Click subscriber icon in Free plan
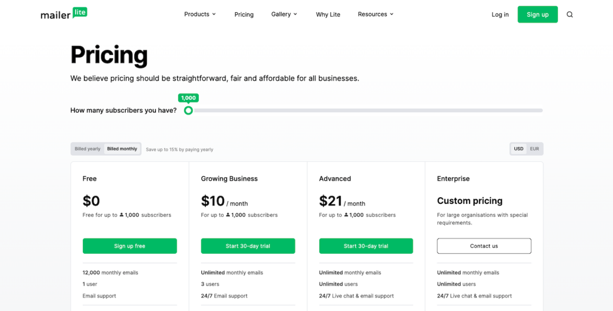 (x=122, y=215)
